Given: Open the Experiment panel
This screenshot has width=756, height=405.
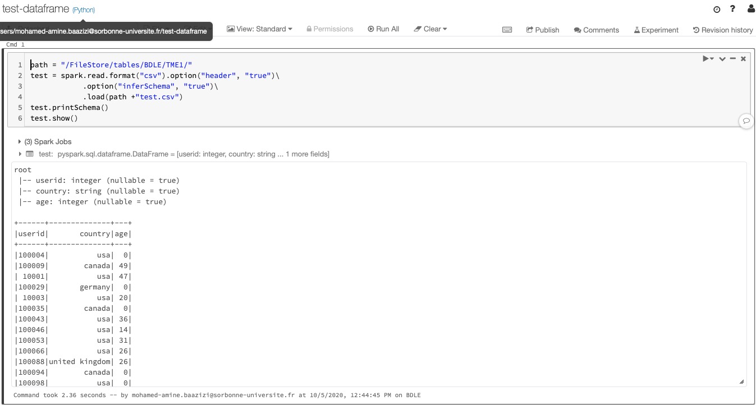Looking at the screenshot, I should coord(656,30).
